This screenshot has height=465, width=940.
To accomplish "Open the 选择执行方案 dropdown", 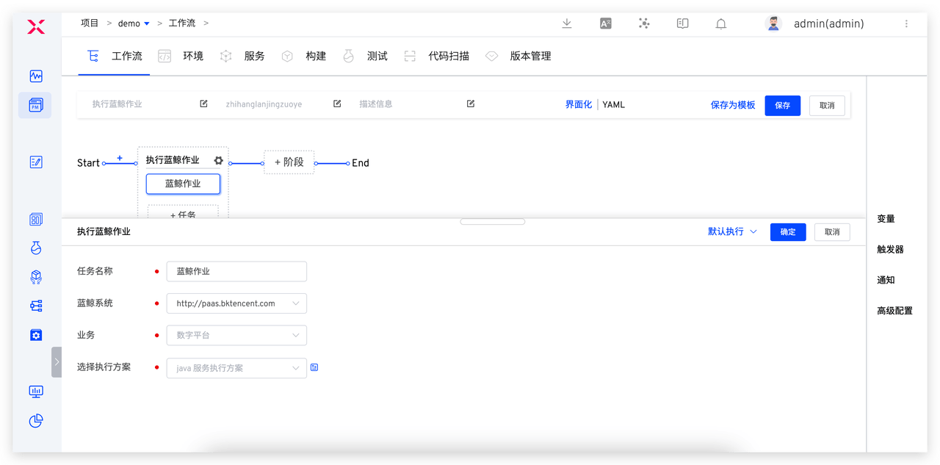I will pos(236,368).
